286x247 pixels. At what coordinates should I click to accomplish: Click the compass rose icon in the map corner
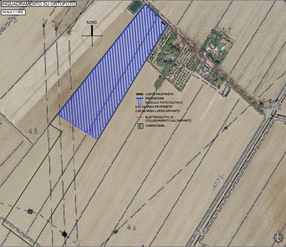(279, 237)
